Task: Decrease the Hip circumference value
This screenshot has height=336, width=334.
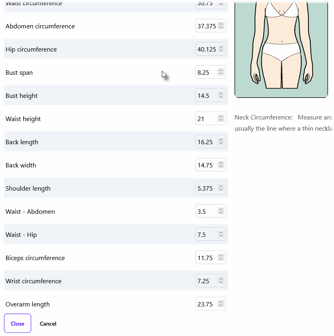Action: click(221, 51)
